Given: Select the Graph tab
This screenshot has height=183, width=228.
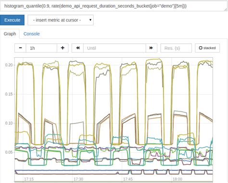Looking at the screenshot, I should pos(10,34).
